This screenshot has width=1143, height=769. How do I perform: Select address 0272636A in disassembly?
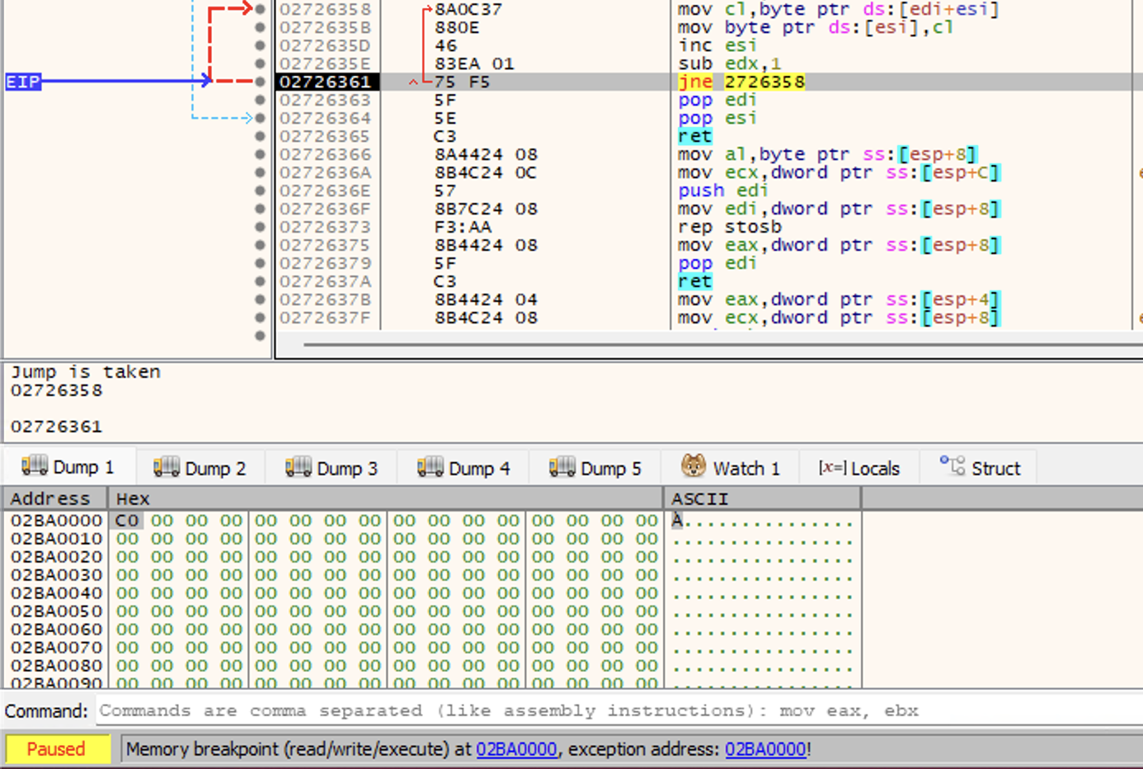coord(325,172)
